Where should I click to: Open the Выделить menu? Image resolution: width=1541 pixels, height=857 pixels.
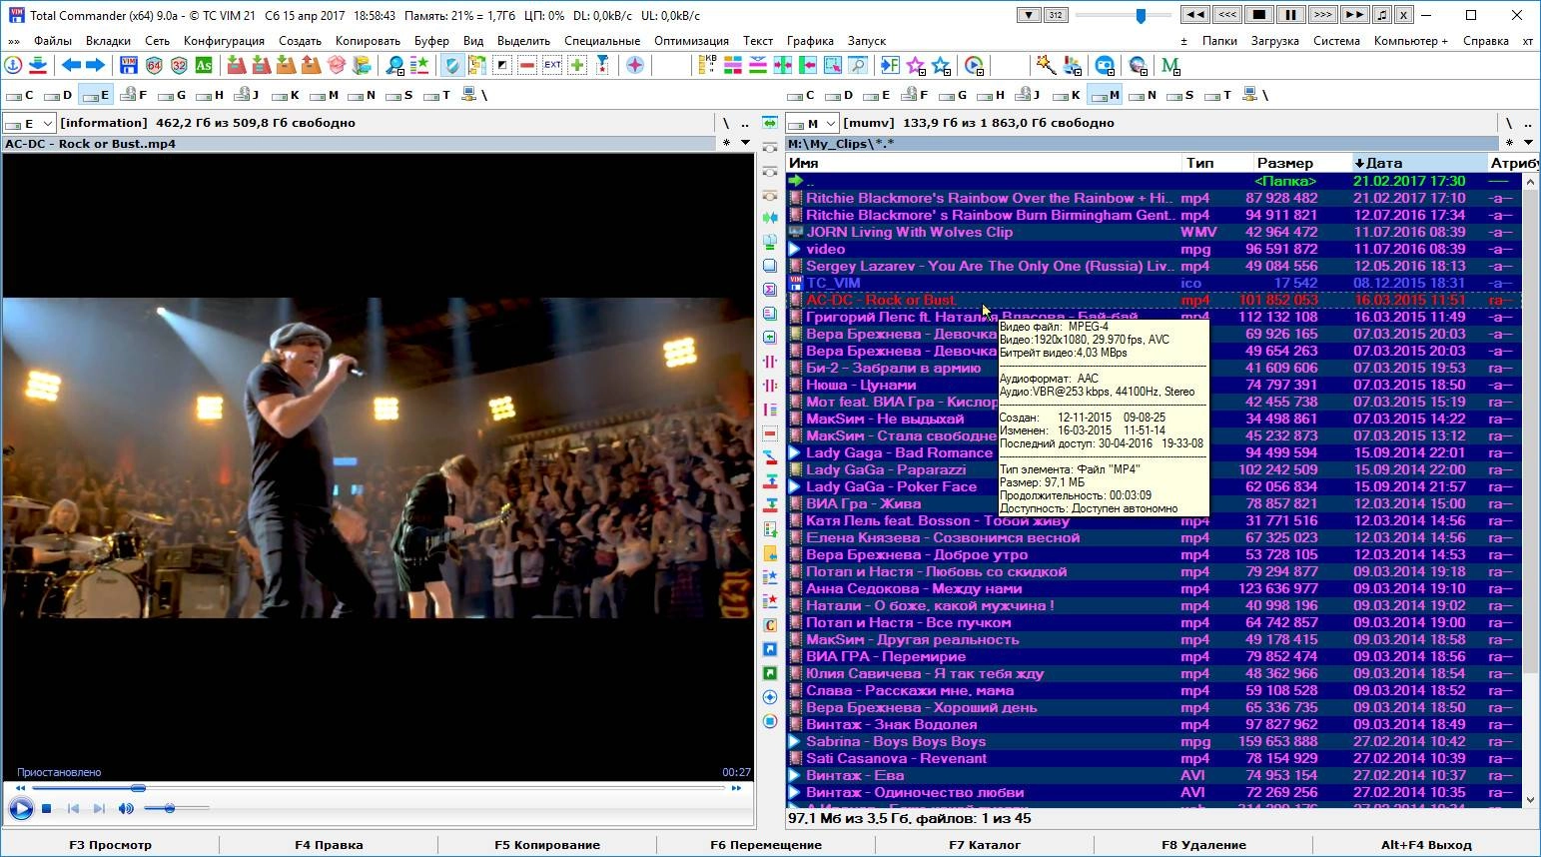tap(523, 41)
